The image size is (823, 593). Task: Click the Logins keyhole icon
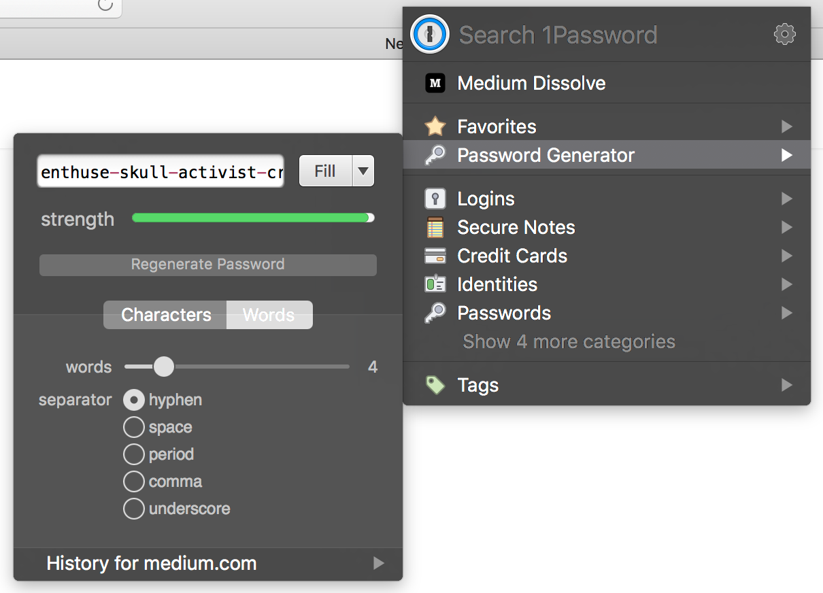point(435,199)
